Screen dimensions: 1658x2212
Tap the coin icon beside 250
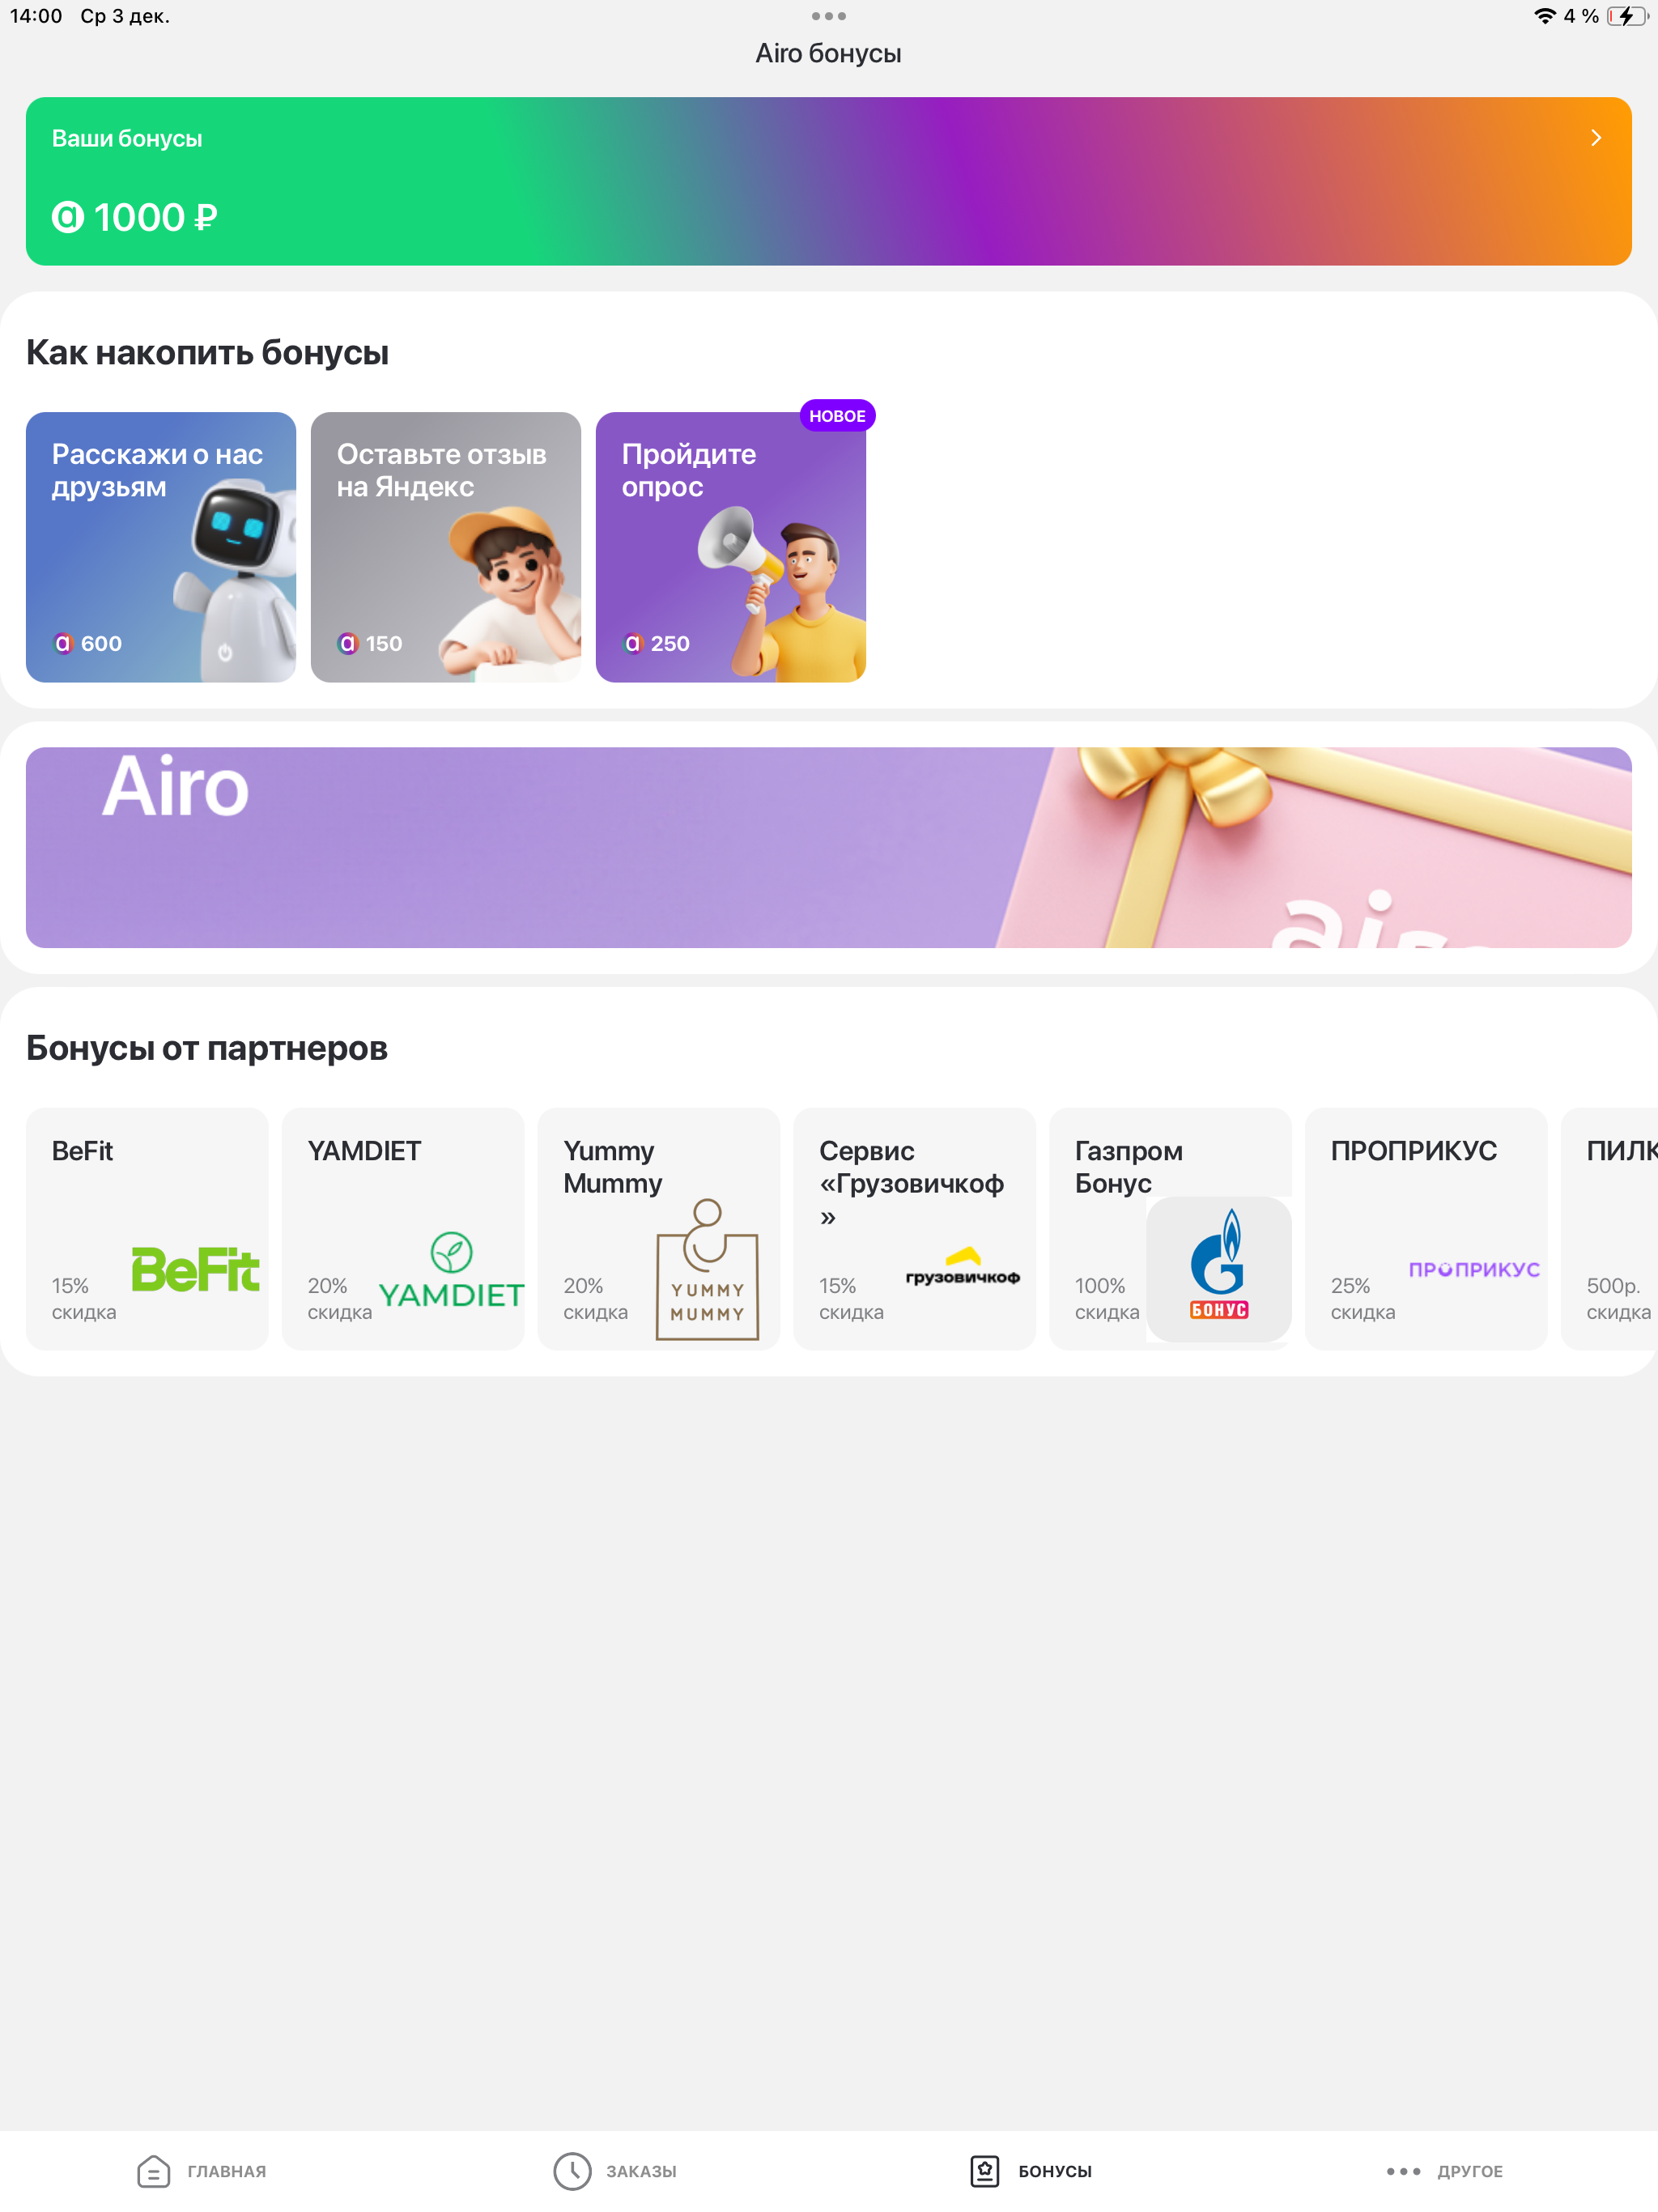(x=633, y=643)
